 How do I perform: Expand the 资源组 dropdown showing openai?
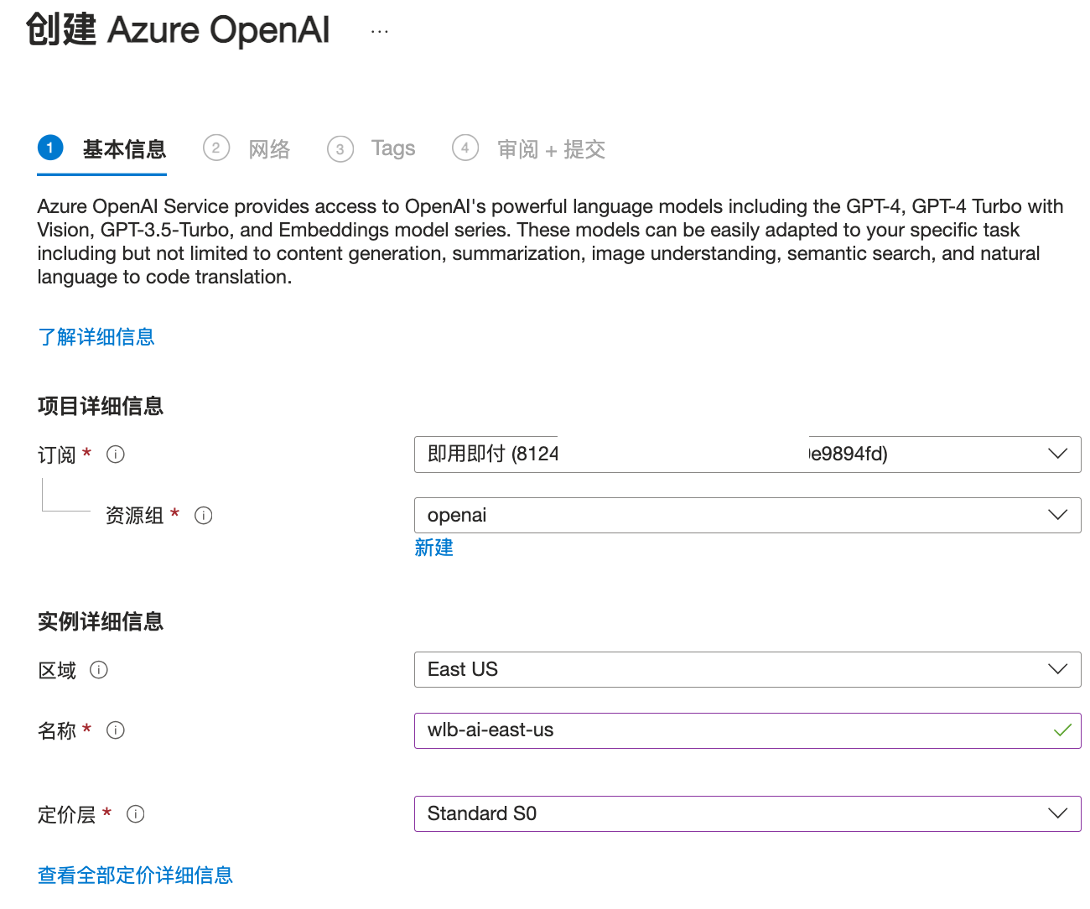(747, 515)
